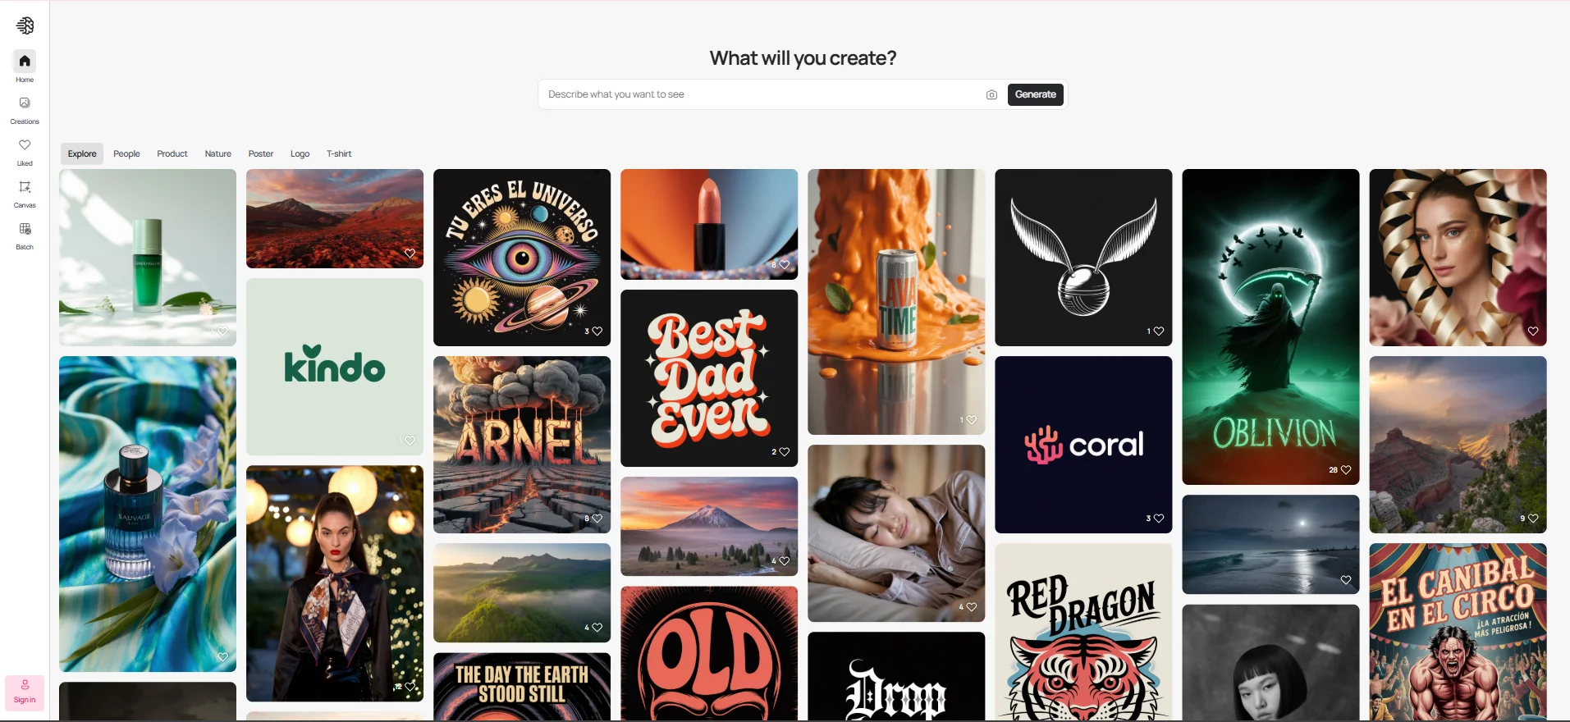
Task: Switch to the People tab
Action: click(126, 153)
